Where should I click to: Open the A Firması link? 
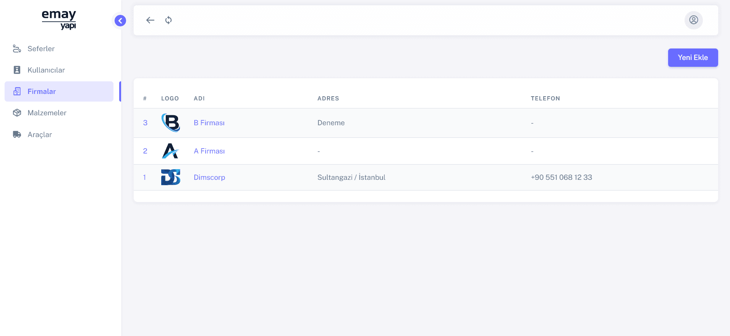click(209, 151)
